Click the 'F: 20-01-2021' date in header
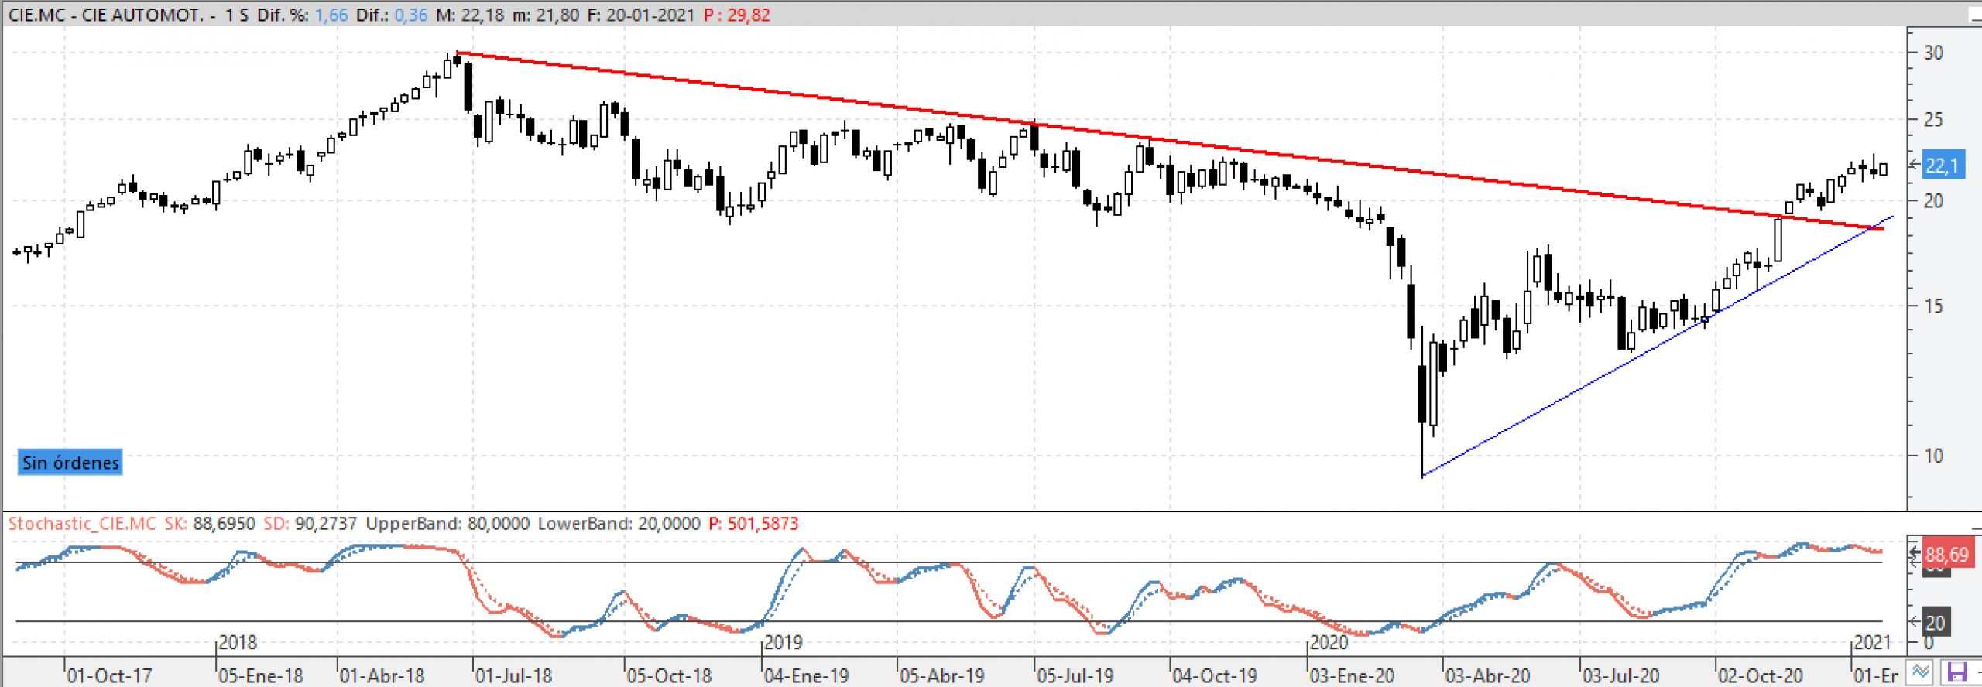 (x=640, y=15)
